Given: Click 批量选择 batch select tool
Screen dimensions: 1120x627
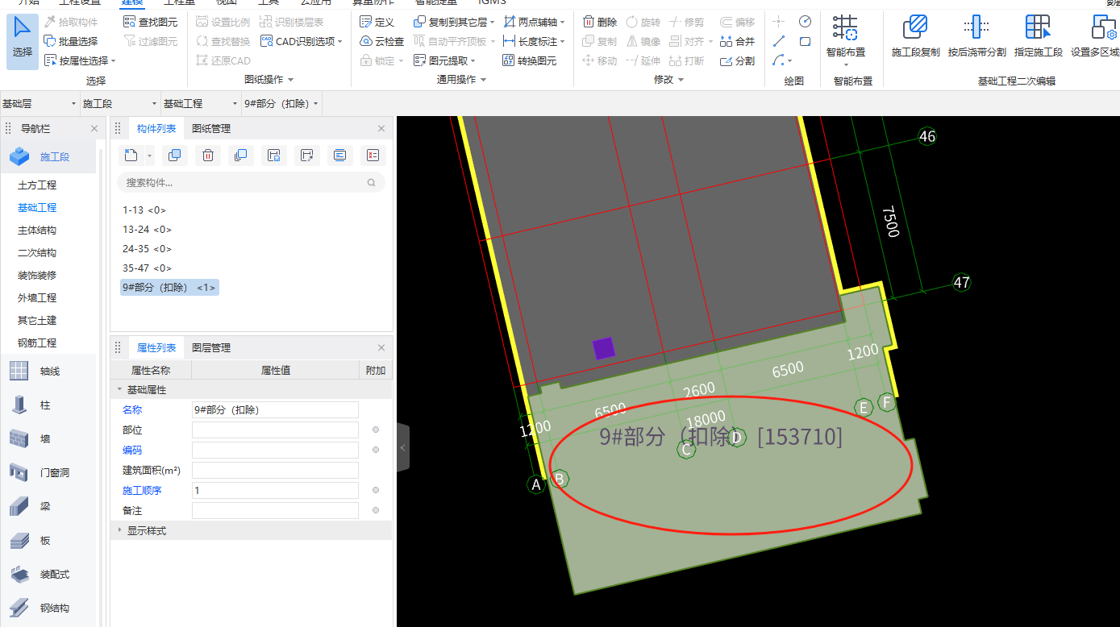Looking at the screenshot, I should pyautogui.click(x=70, y=41).
